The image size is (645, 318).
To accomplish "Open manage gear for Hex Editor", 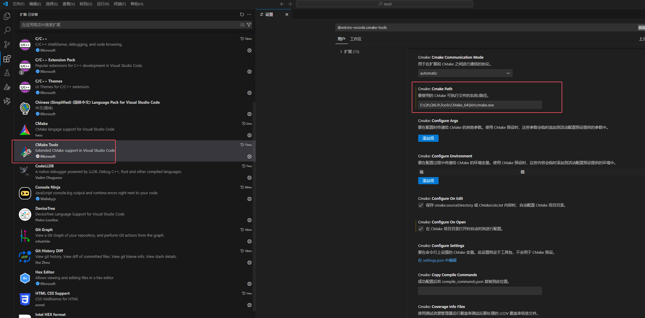I will (x=249, y=284).
